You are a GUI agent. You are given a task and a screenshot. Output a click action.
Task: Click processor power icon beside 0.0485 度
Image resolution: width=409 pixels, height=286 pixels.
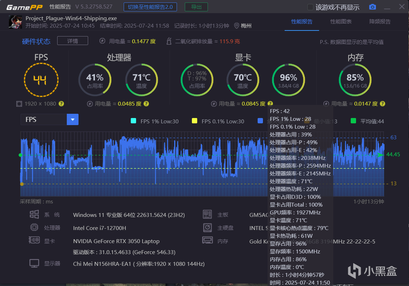(90, 104)
